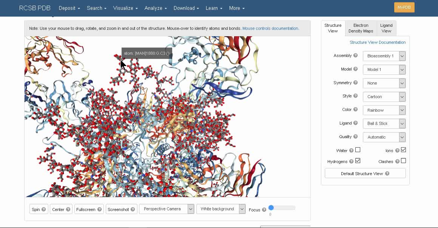Click the MyPDB button
Viewport: 438px width, 228px height.
coord(404,8)
